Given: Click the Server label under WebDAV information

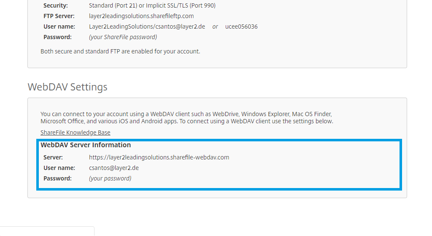Looking at the screenshot, I should [53, 157].
